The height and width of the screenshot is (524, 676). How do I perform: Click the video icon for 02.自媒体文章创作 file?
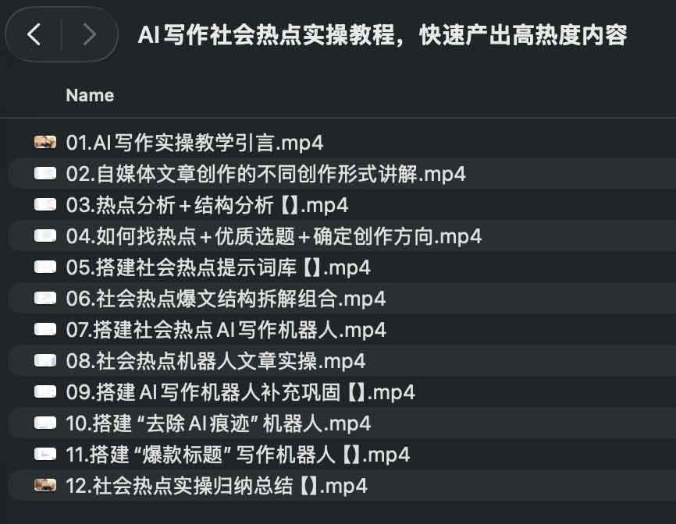(x=45, y=174)
